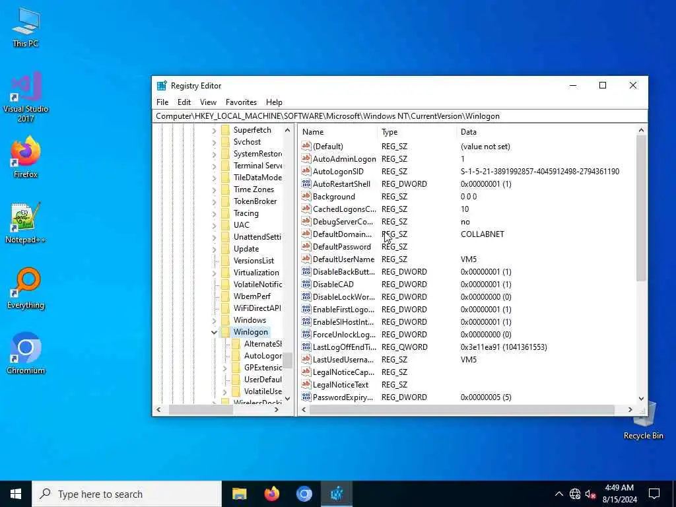Open This PC desktop icon
The image size is (676, 507).
(x=26, y=26)
